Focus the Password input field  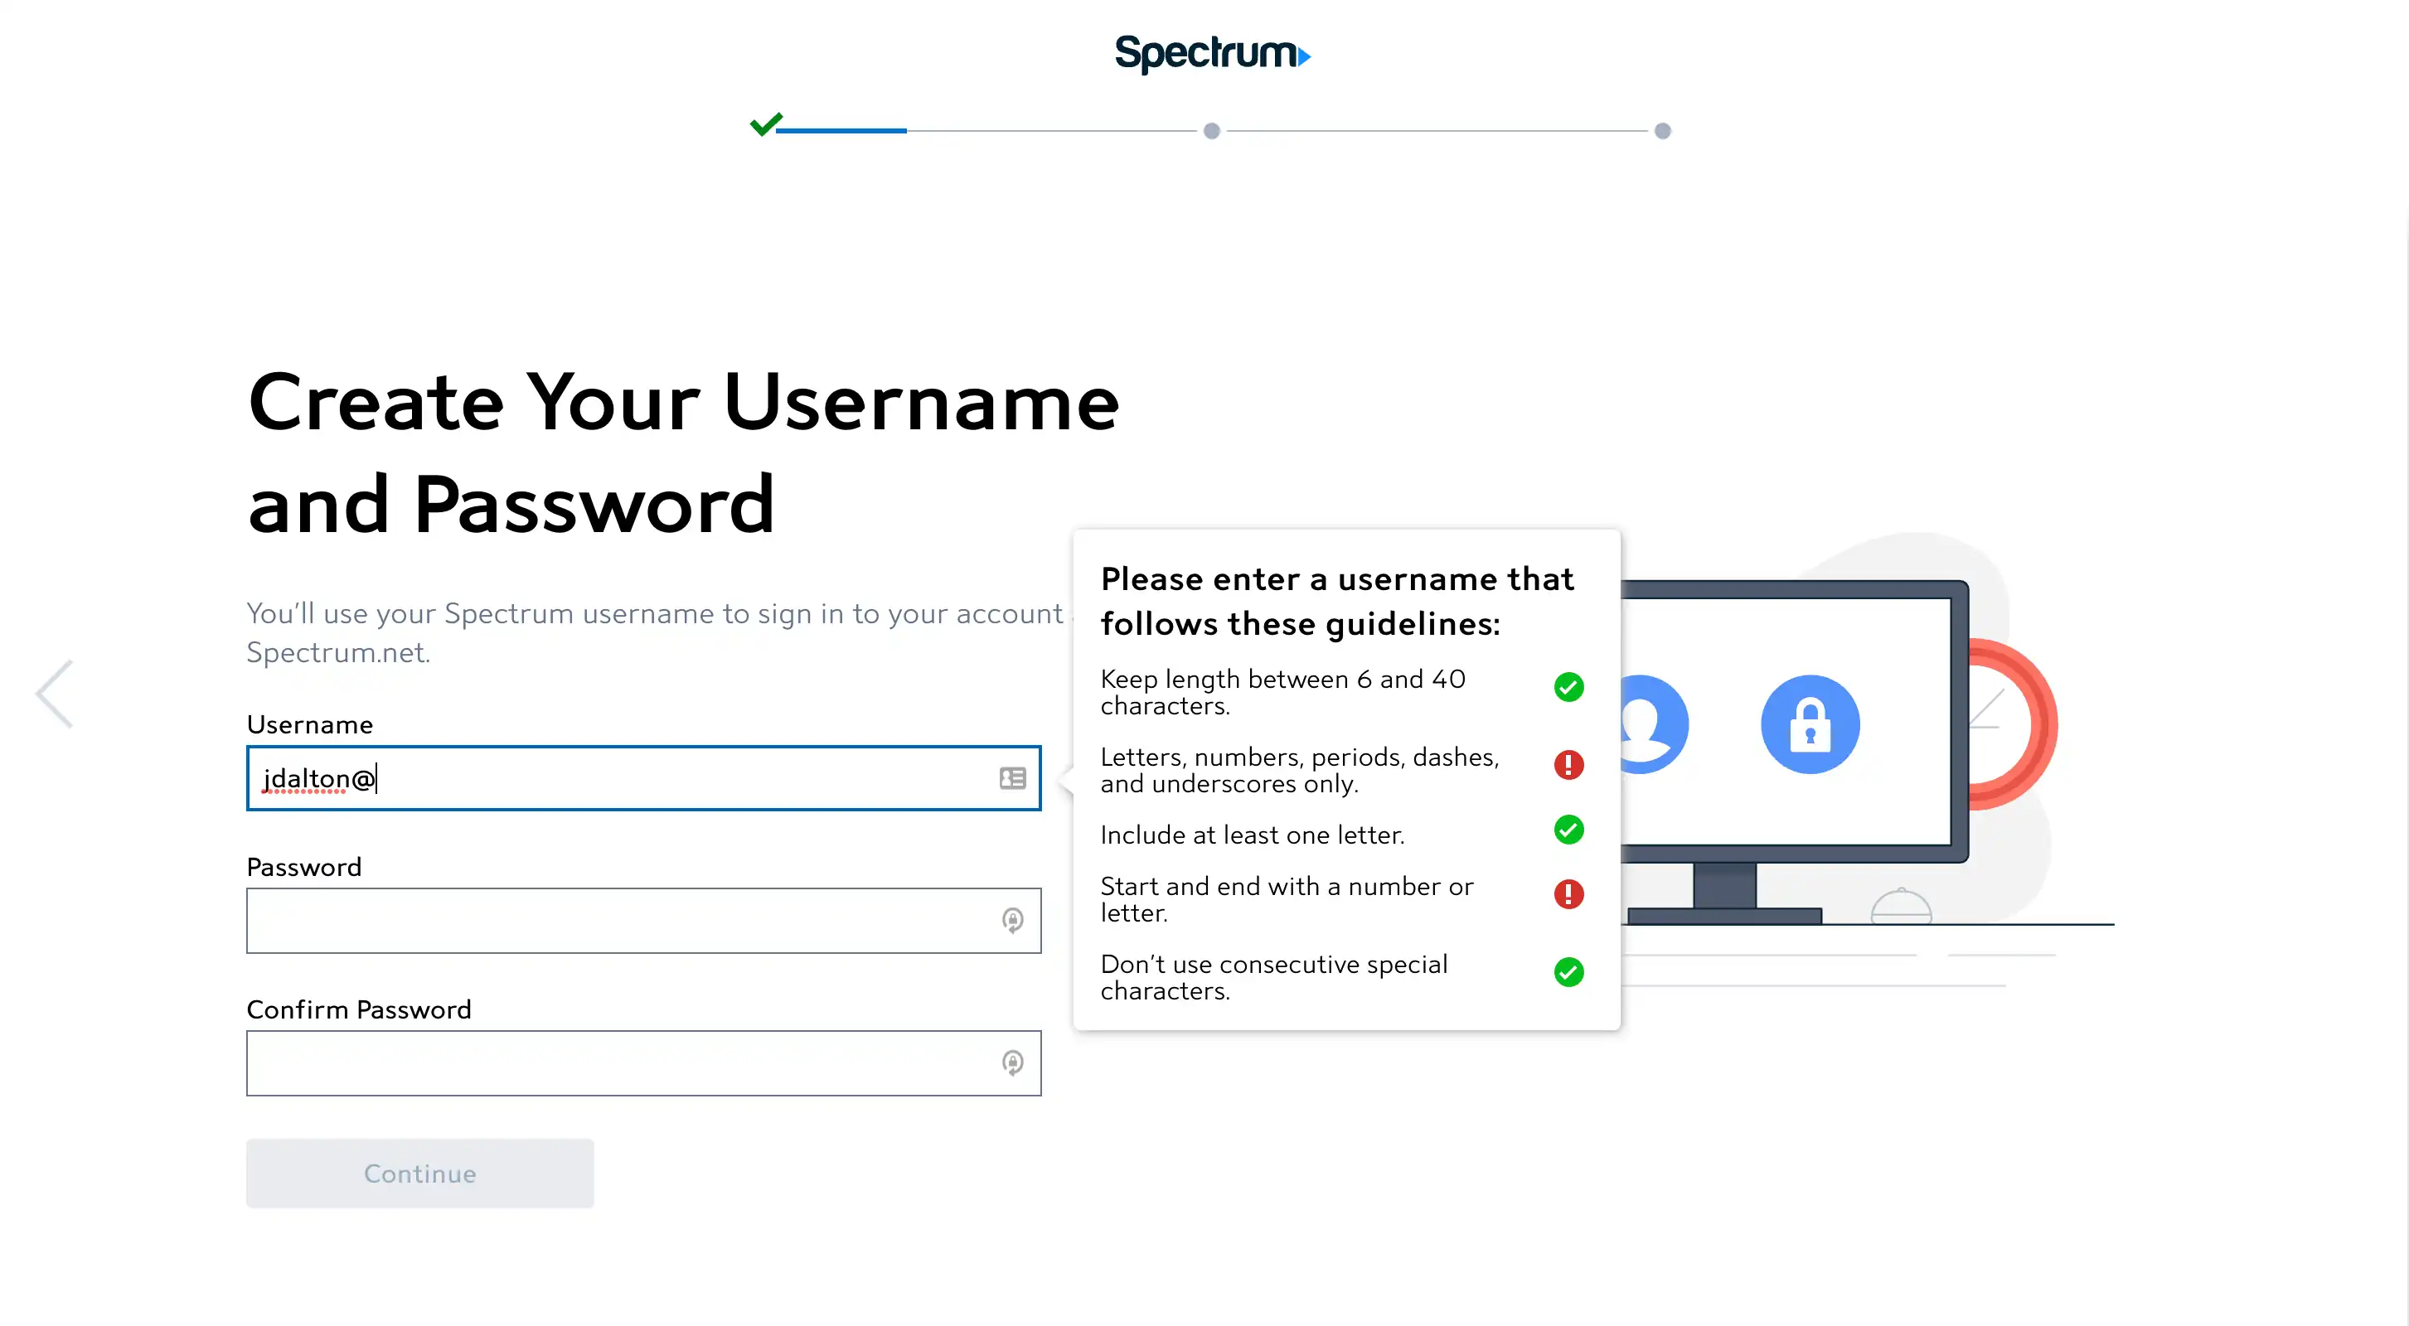643,921
